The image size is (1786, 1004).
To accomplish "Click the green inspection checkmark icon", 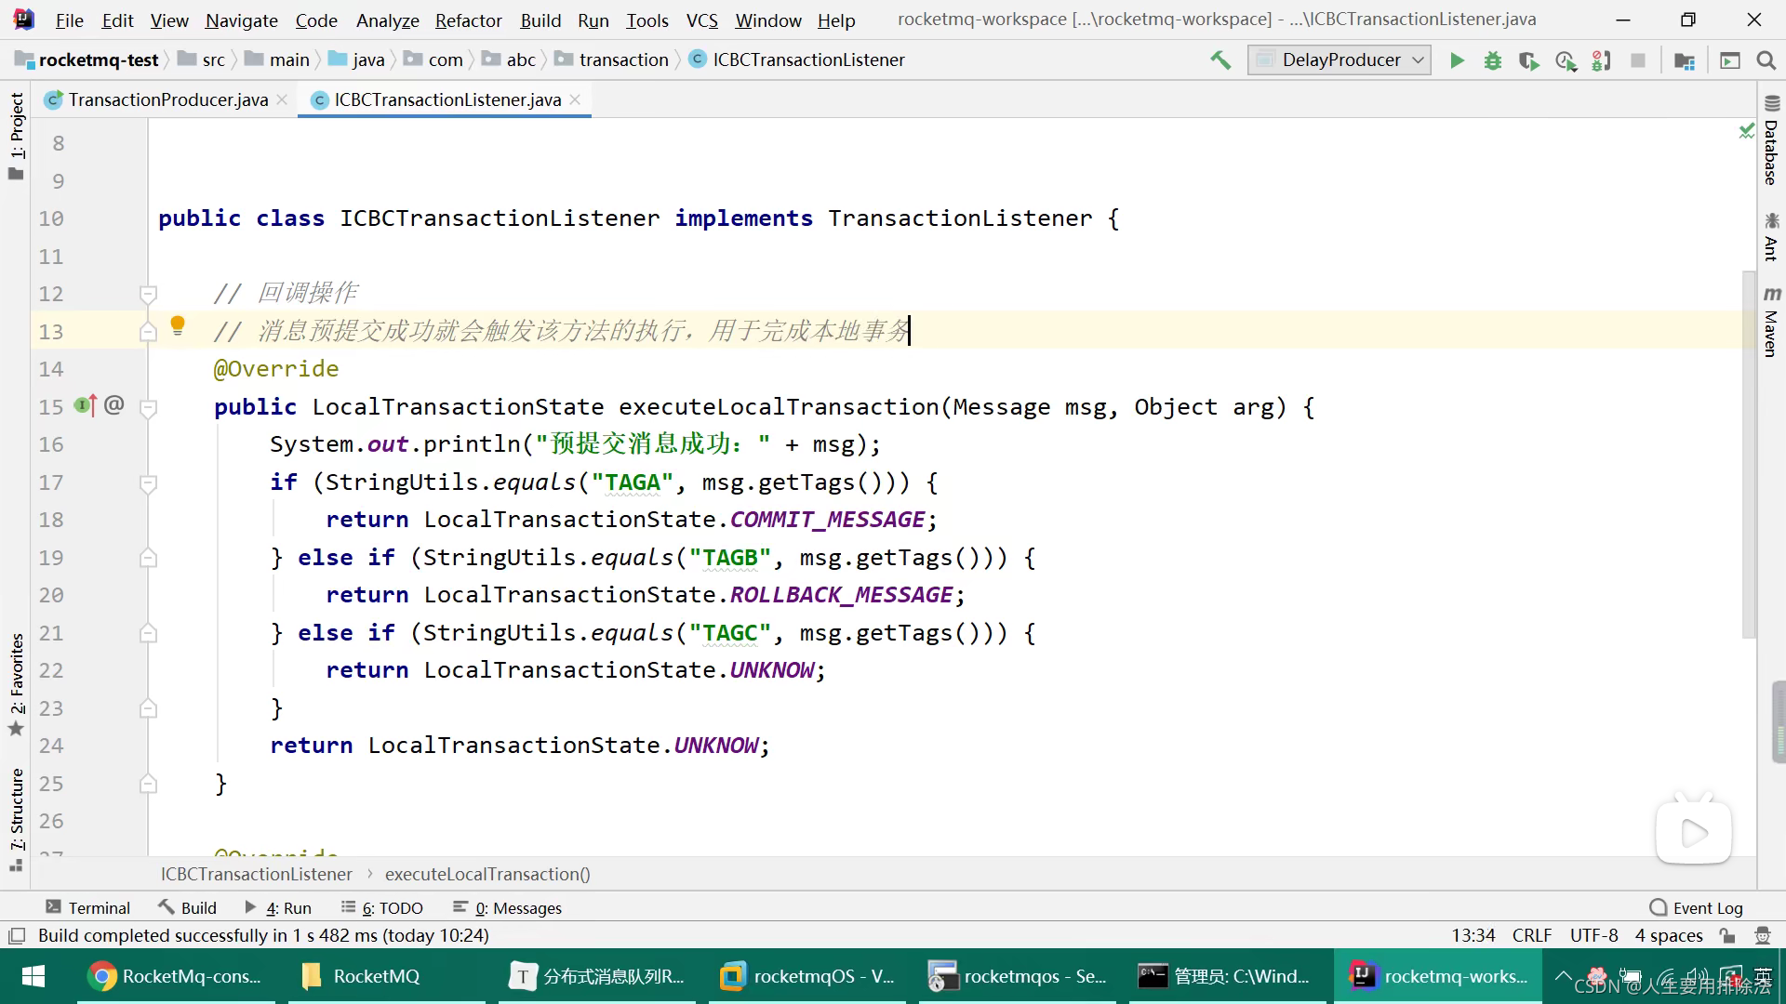I will 1746,131.
